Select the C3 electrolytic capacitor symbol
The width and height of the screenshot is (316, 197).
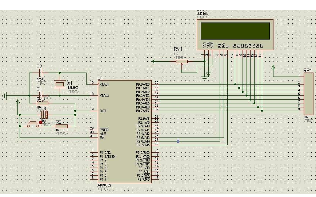pos(44,115)
